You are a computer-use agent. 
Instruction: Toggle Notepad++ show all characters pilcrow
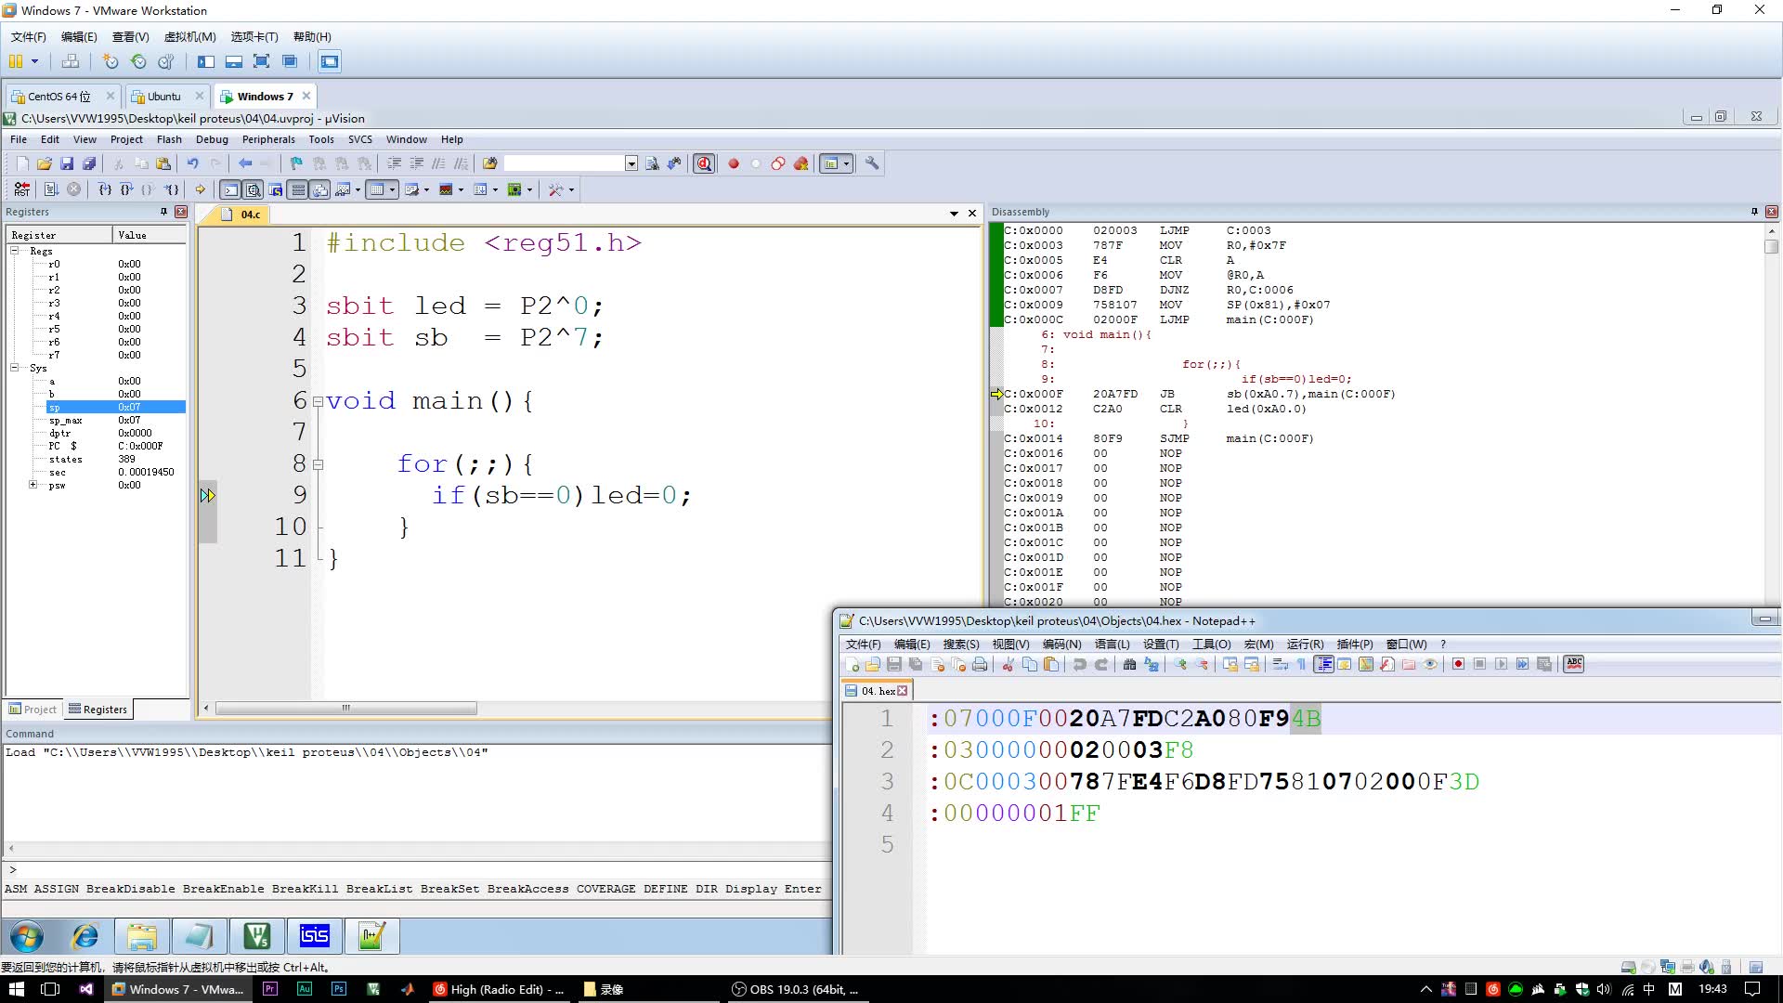(x=1301, y=664)
